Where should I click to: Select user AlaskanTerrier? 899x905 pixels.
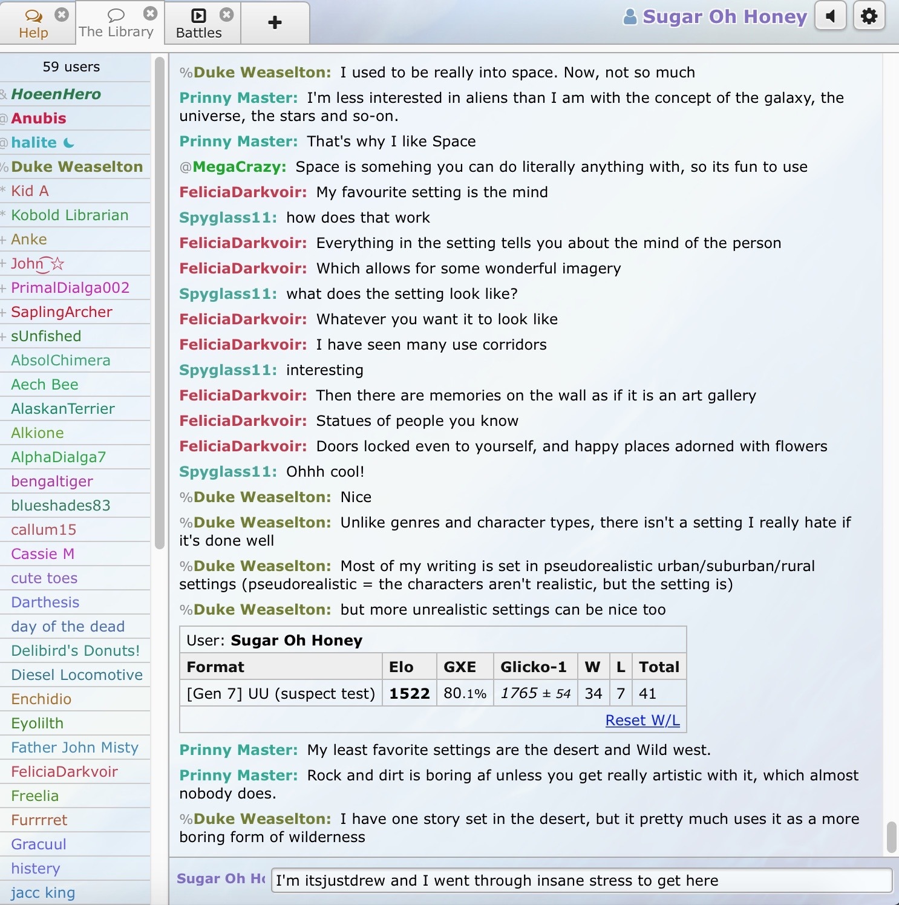click(x=75, y=408)
